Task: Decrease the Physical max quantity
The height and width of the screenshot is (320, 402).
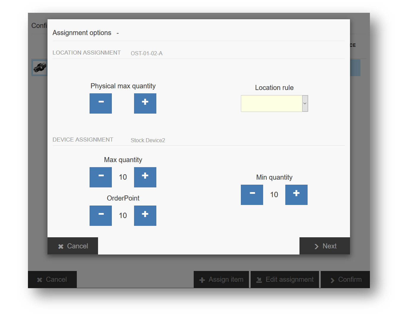Action: 100,103
